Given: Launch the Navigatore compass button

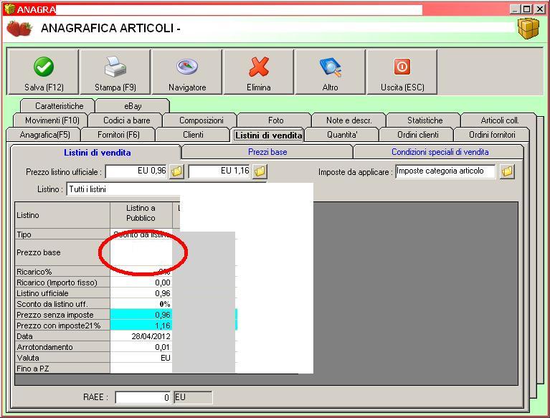Looking at the screenshot, I should (x=187, y=72).
